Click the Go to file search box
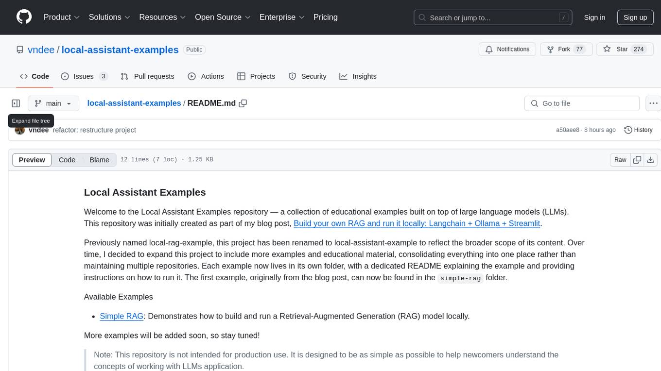 coord(582,103)
